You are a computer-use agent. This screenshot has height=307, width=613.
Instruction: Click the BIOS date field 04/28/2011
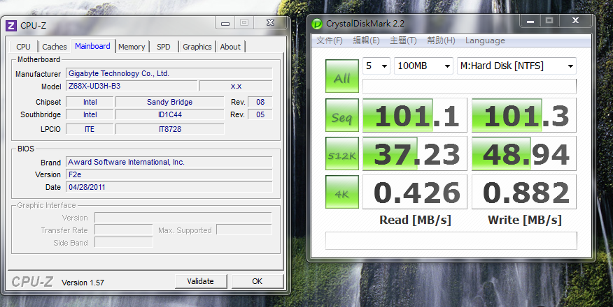[x=169, y=187]
